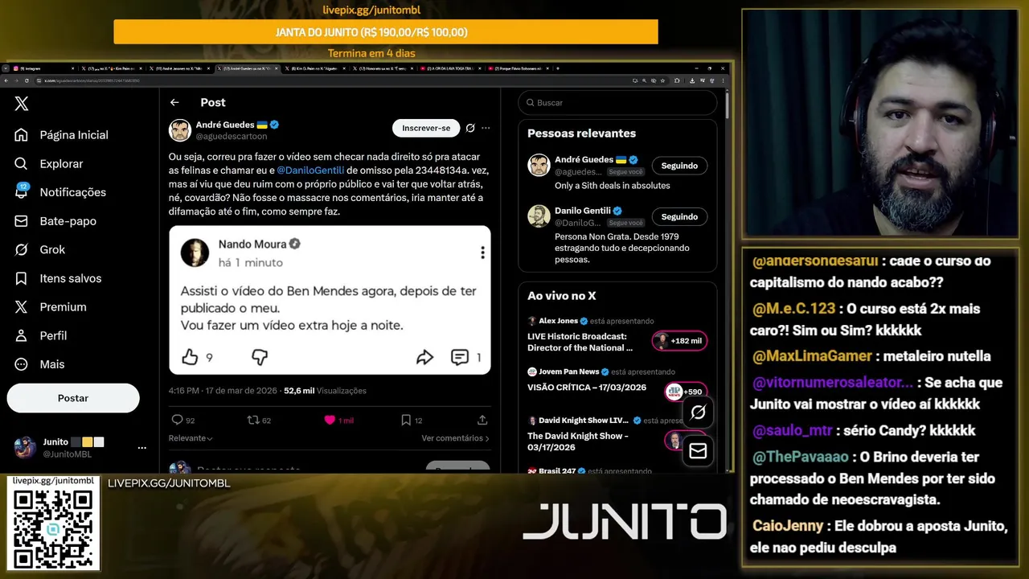
Task: Open the floating messages envelope button
Action: tap(698, 452)
